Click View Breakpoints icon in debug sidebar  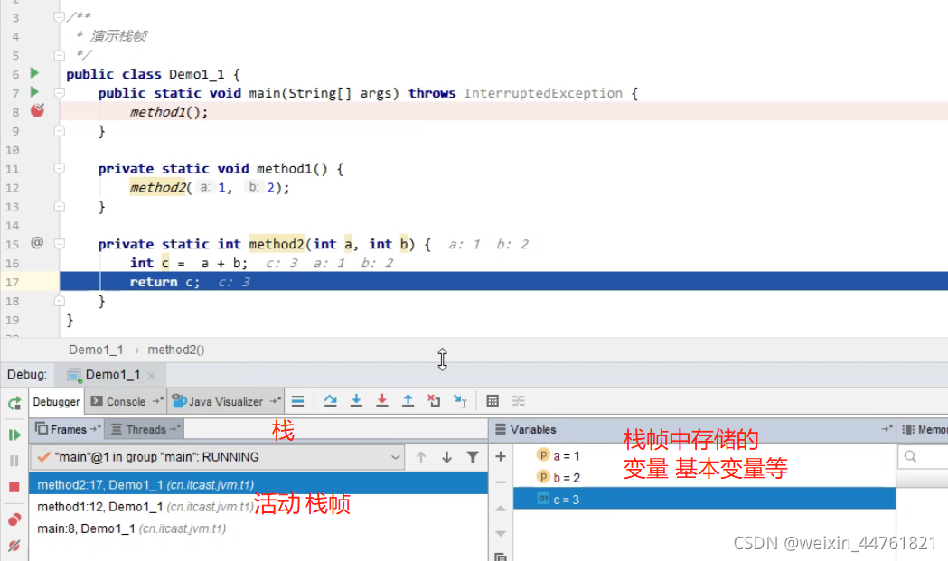click(14, 519)
